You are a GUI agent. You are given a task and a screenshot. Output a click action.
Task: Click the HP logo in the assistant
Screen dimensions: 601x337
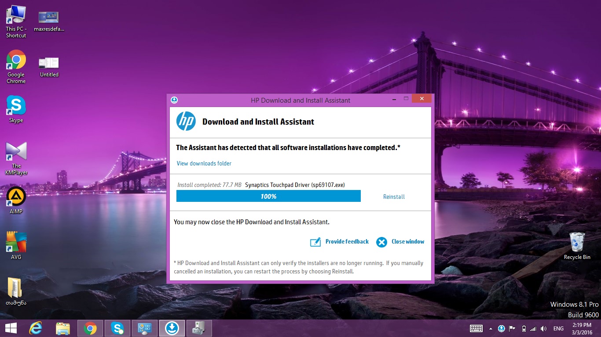tap(186, 122)
